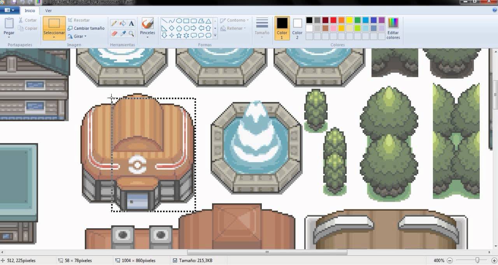Choose the Oval callout shape
This screenshot has width=498, height=265.
coord(201,35)
